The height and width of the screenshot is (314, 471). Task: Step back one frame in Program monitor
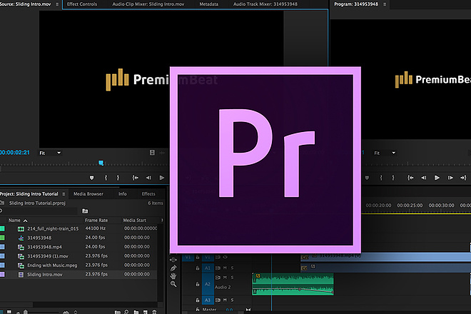tap(423, 178)
